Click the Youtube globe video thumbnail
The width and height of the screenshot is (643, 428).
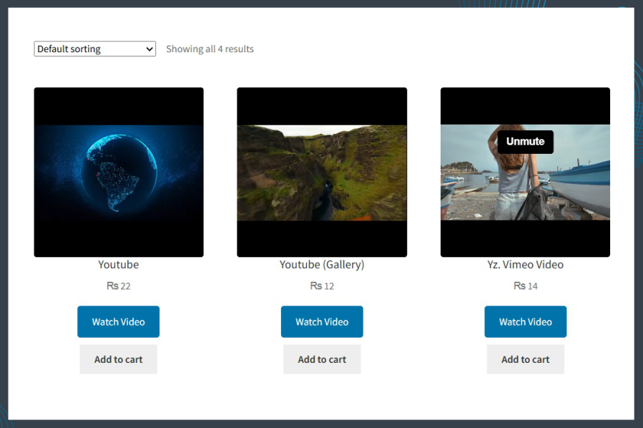pyautogui.click(x=118, y=171)
